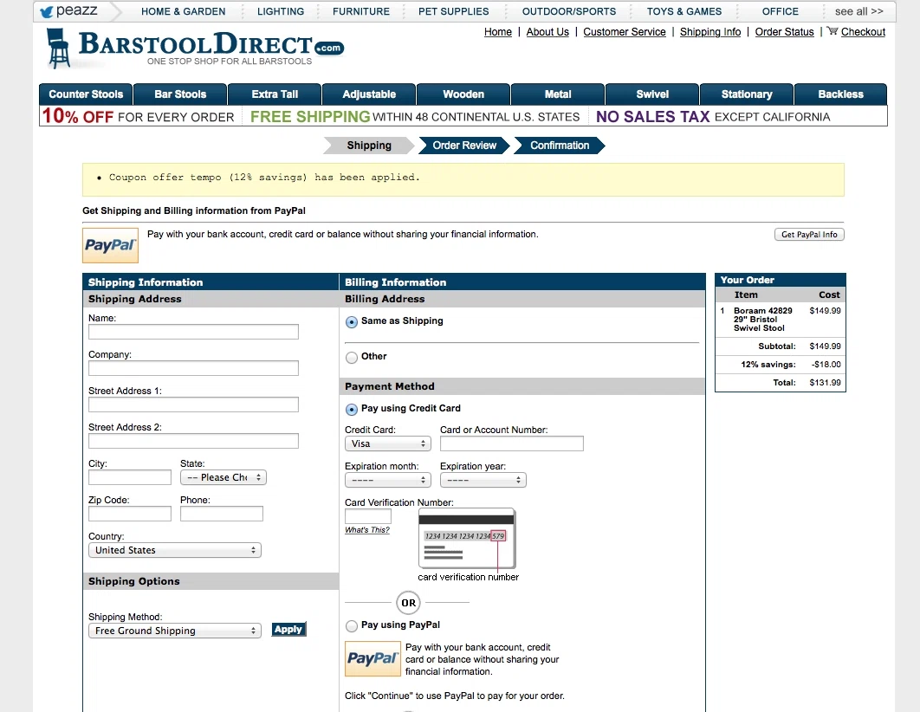The width and height of the screenshot is (920, 712).
Task: Open Order Status link
Action: point(785,32)
